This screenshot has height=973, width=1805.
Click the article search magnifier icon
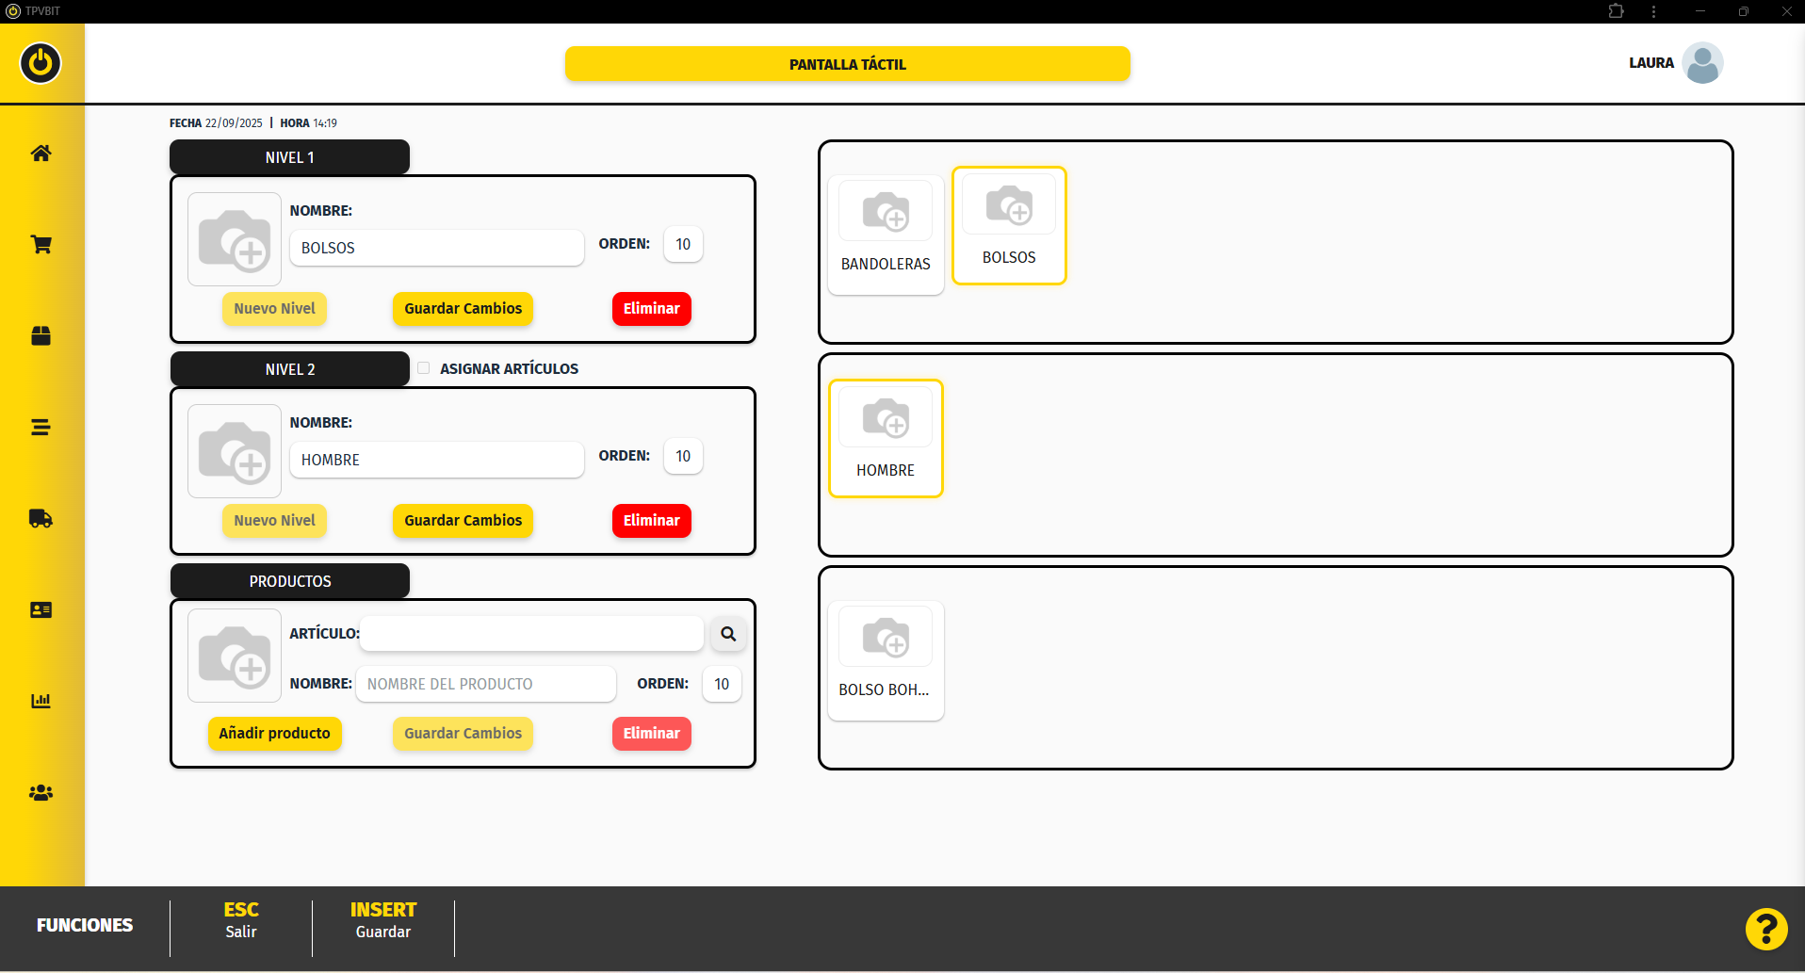click(728, 634)
